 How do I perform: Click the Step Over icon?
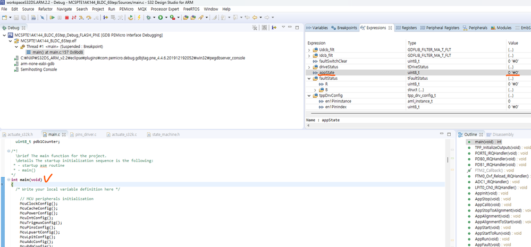(x=89, y=17)
